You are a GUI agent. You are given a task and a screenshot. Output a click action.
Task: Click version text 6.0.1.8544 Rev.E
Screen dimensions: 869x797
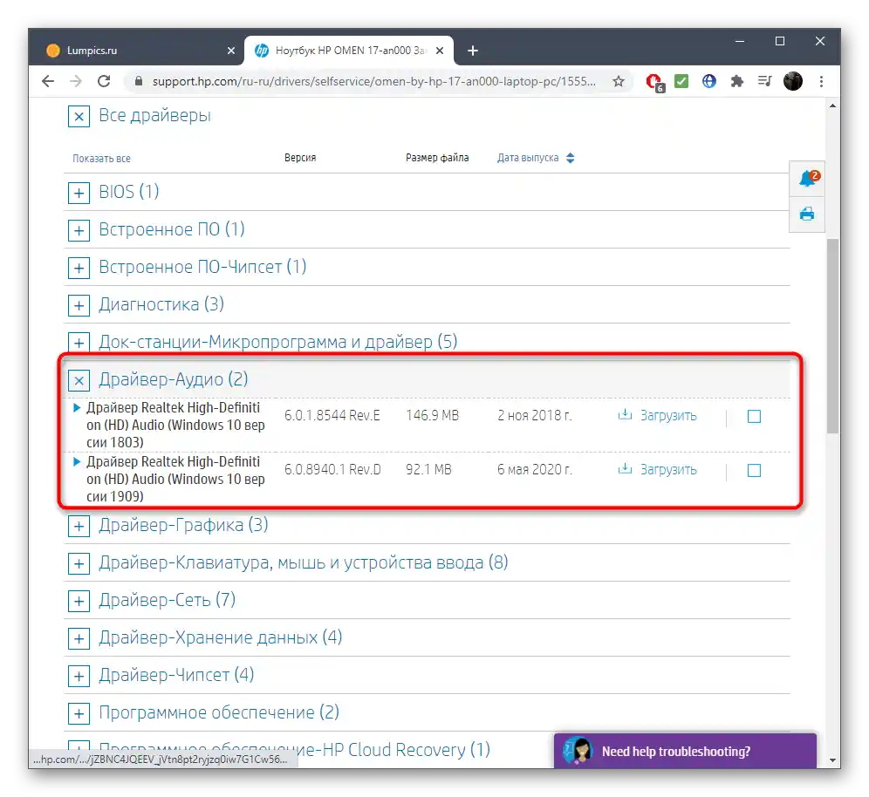332,415
